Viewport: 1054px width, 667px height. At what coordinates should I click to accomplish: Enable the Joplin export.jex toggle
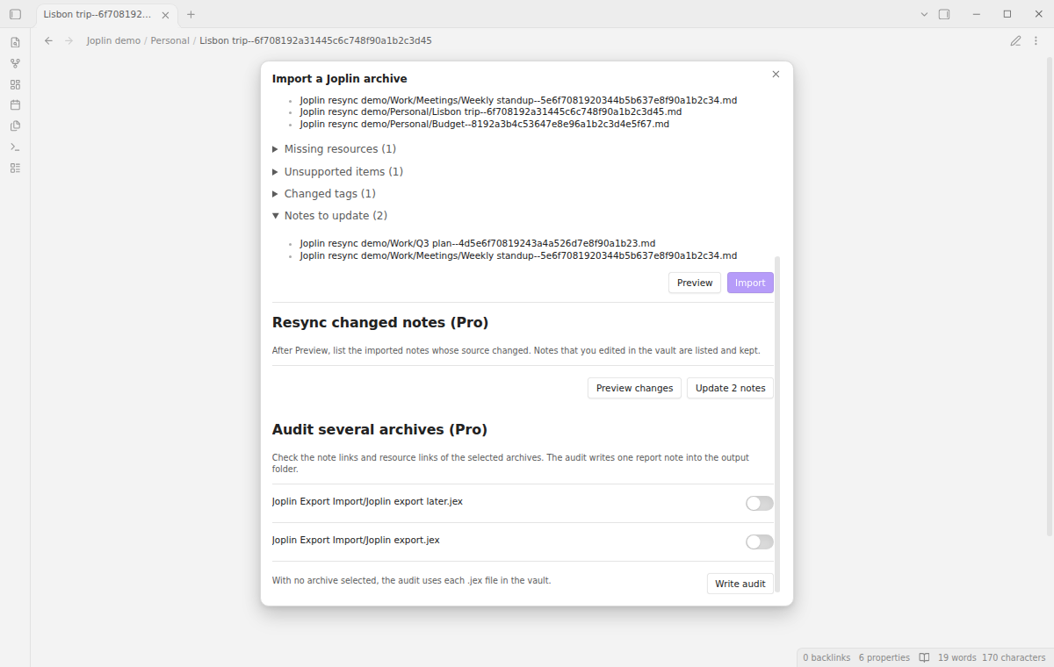point(760,541)
